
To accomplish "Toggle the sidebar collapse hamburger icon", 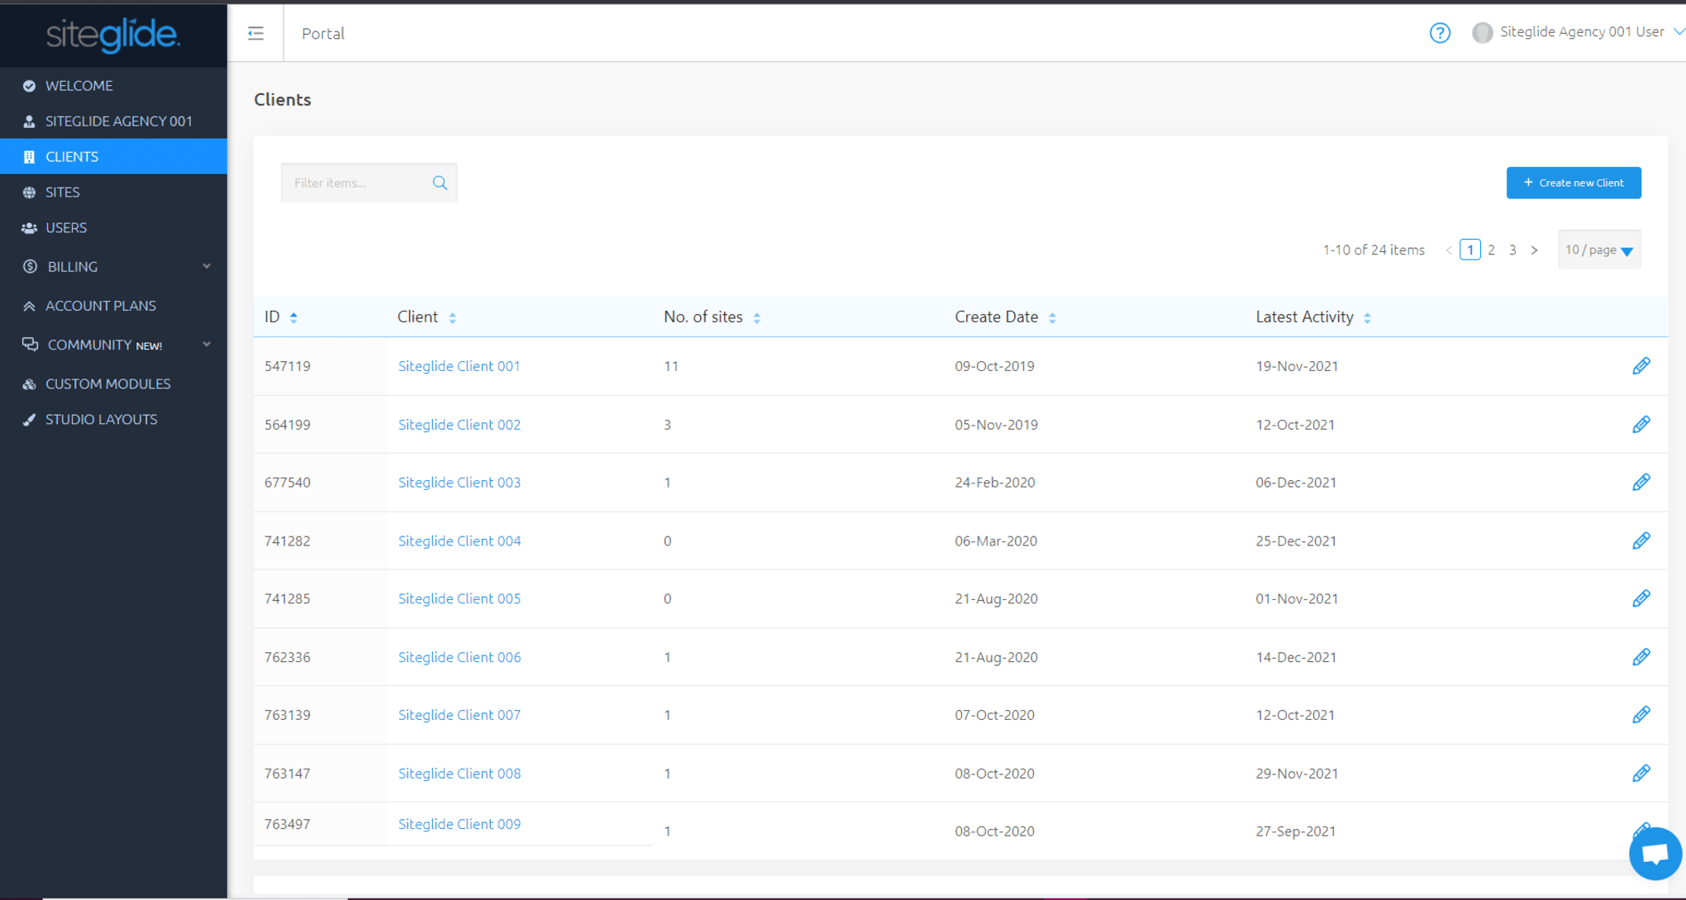I will (255, 33).
